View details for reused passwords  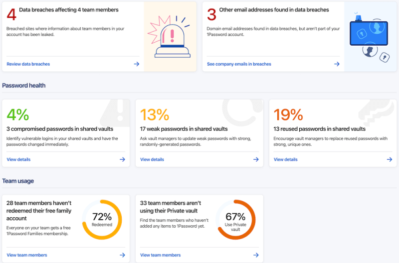click(285, 159)
